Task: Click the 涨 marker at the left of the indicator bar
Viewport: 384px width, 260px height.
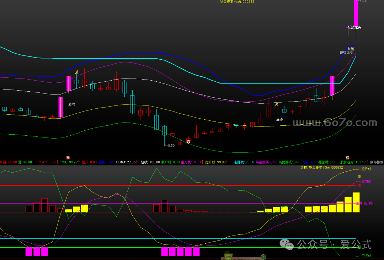Action: click(x=68, y=157)
